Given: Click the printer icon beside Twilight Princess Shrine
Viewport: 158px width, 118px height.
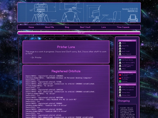Looking at the screenshot, I should 120,66.
